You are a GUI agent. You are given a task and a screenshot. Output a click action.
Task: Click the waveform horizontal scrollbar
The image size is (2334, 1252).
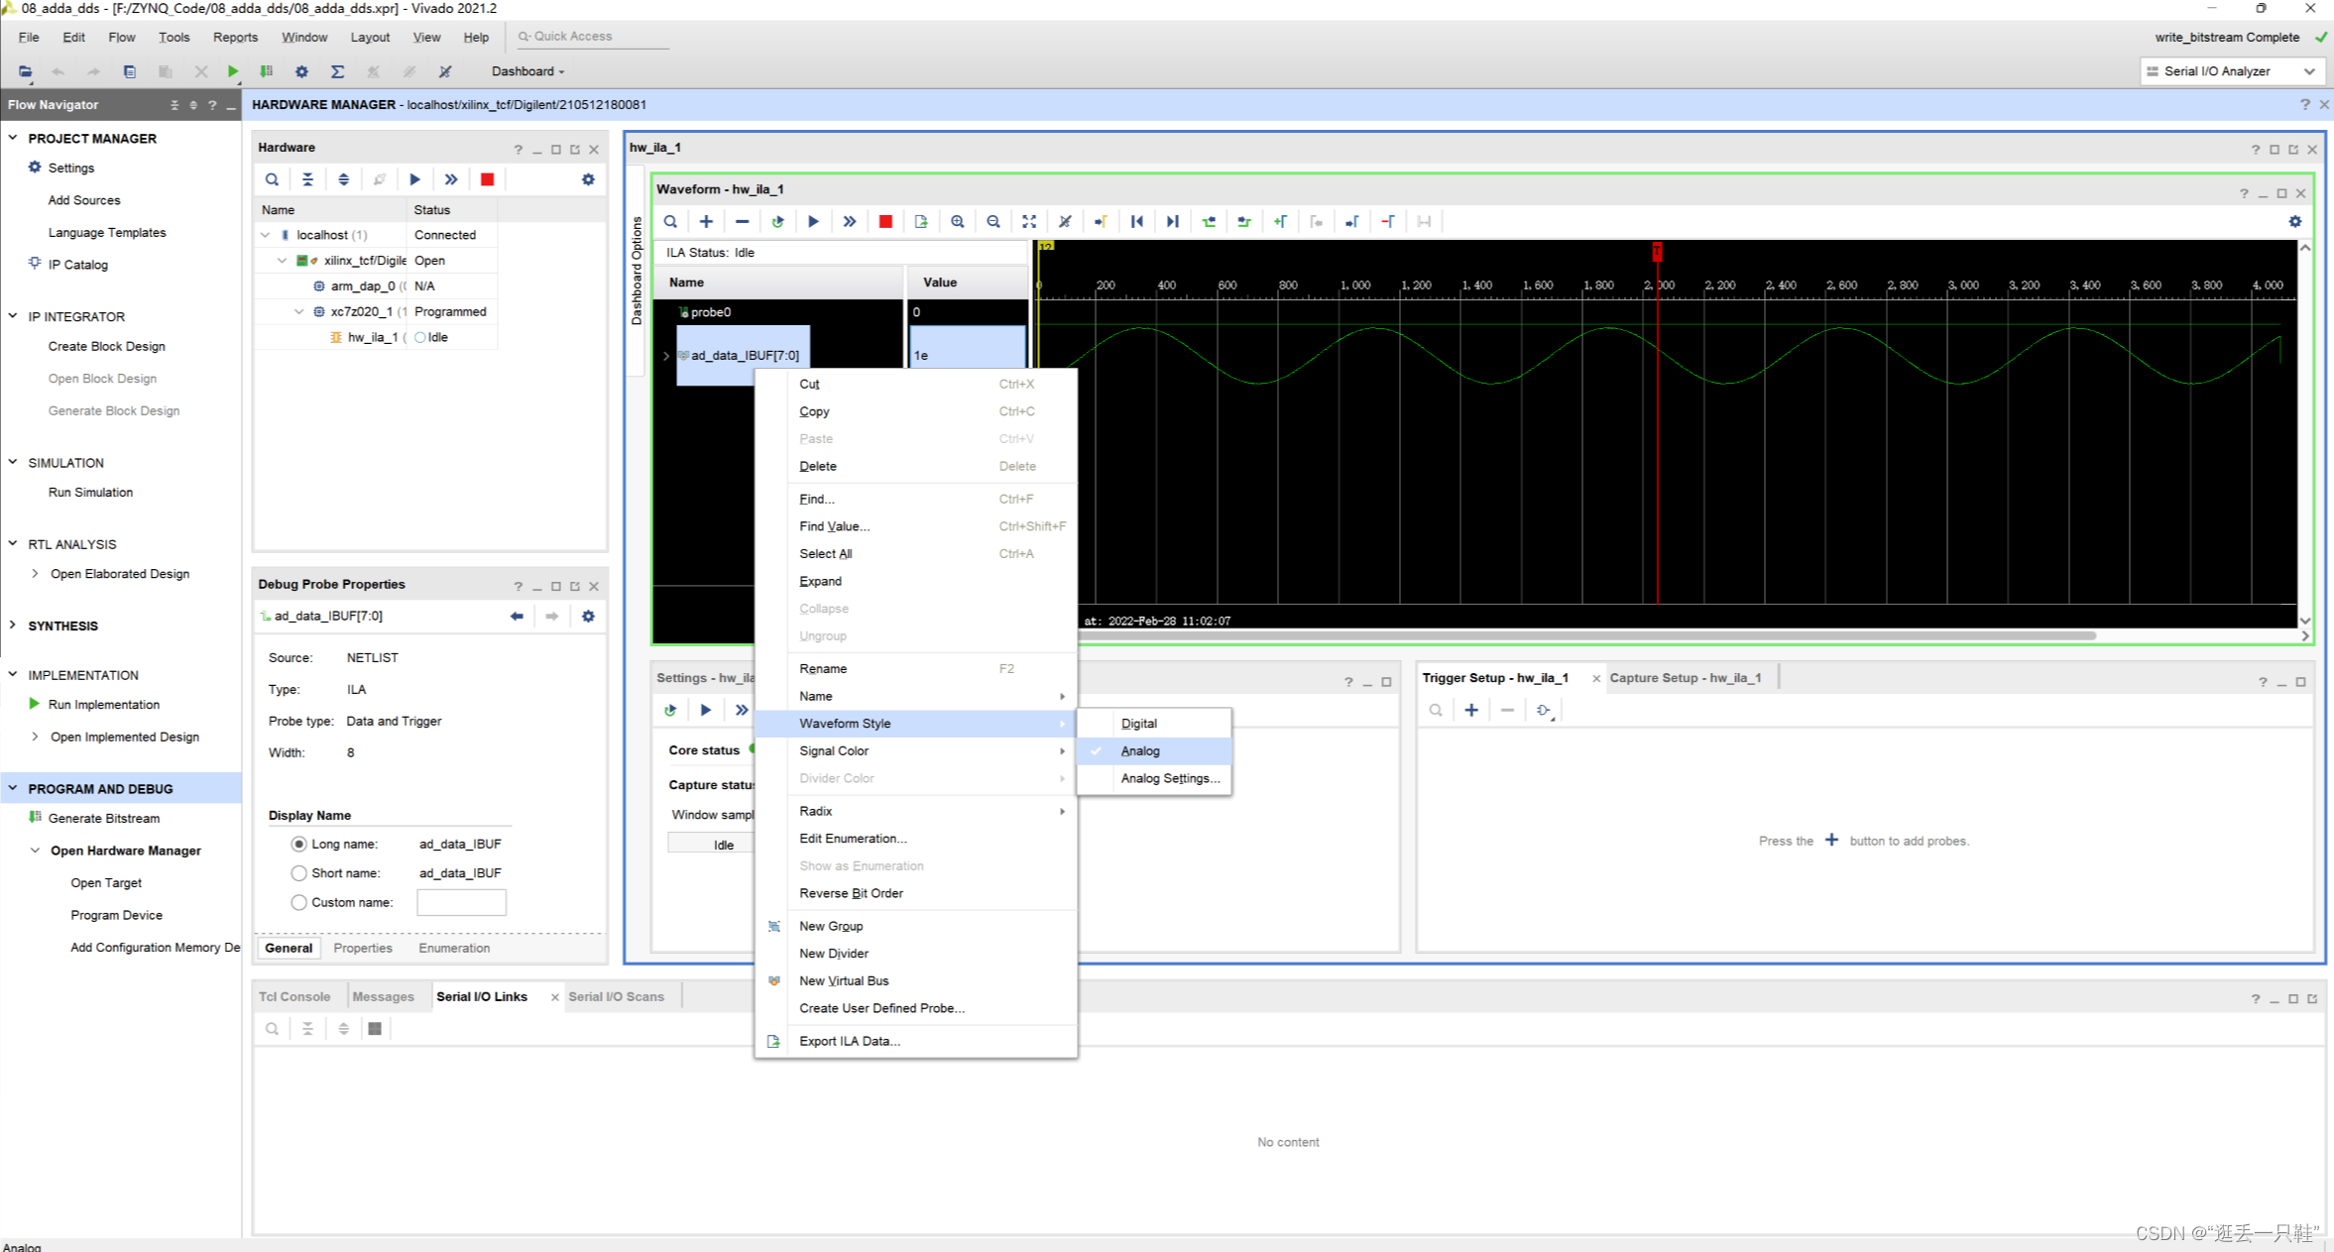tap(1586, 635)
